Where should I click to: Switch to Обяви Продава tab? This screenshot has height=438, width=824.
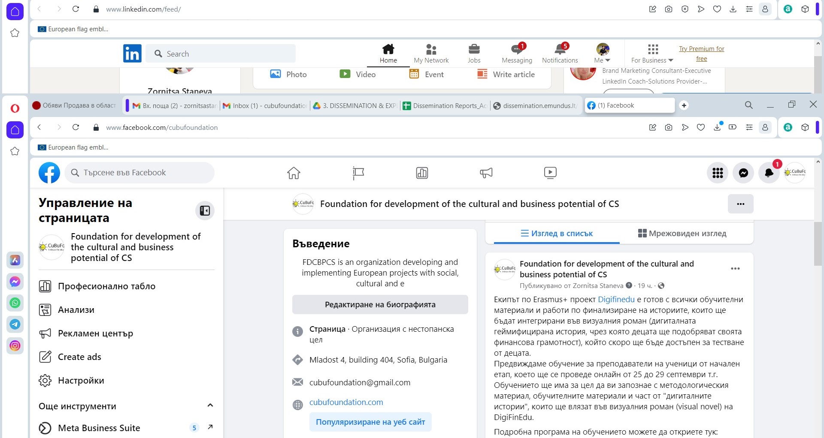(75, 105)
